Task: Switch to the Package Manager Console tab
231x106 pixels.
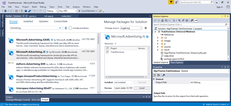Action: pyautogui.click(x=18, y=100)
